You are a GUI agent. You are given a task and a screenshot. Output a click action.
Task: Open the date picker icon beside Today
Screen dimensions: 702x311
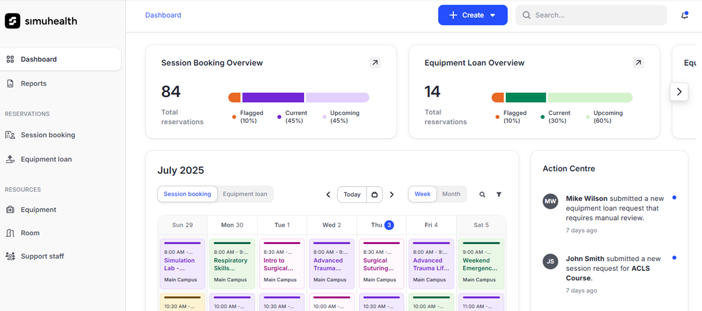click(x=375, y=194)
